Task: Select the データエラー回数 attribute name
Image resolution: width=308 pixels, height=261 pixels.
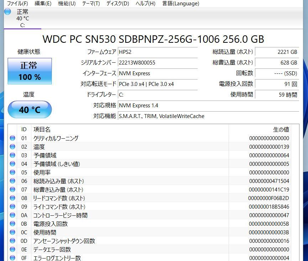Action: (52, 249)
